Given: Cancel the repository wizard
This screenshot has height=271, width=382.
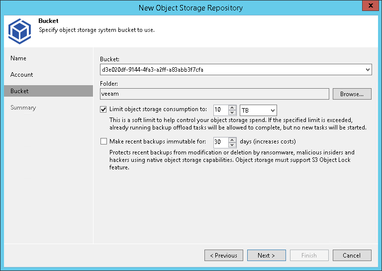Looking at the screenshot, I should click(x=352, y=256).
